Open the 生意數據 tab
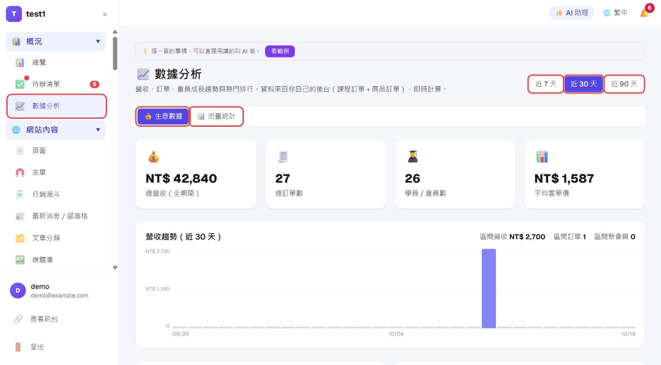This screenshot has width=661, height=365. coord(163,116)
